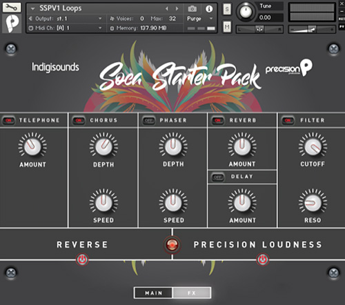Click the Memory 137.90 MB readout
Screen dimensions: 345x305
[x=153, y=28]
